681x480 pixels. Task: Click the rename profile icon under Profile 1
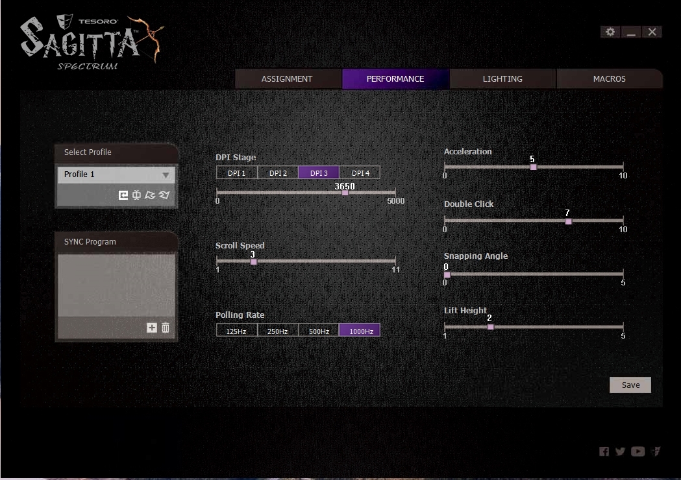136,195
